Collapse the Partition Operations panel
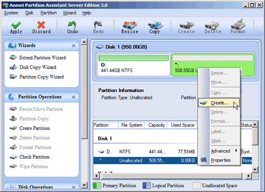The image size is (265, 192). (74, 97)
